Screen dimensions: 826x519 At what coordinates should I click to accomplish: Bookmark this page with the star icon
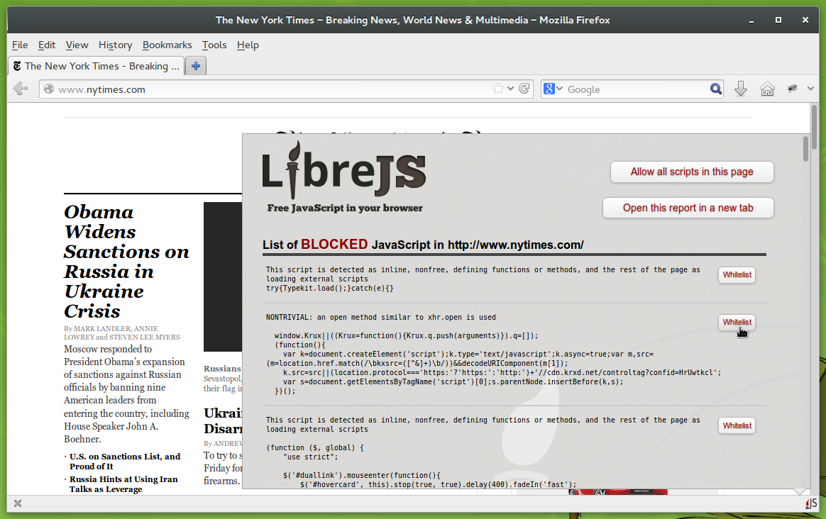click(499, 89)
